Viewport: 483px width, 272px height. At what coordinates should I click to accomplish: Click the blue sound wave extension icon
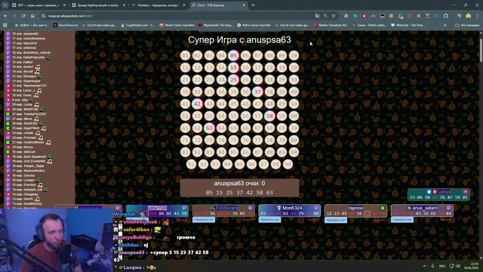[437, 16]
